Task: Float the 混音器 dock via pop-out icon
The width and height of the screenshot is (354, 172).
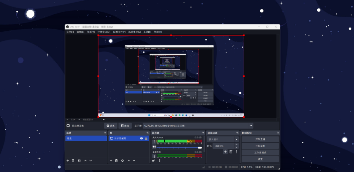Action: point(203,133)
